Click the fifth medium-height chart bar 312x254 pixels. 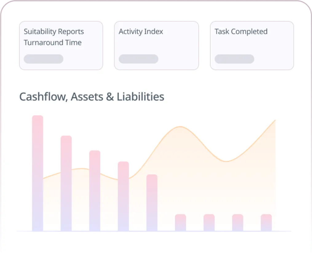click(x=152, y=203)
